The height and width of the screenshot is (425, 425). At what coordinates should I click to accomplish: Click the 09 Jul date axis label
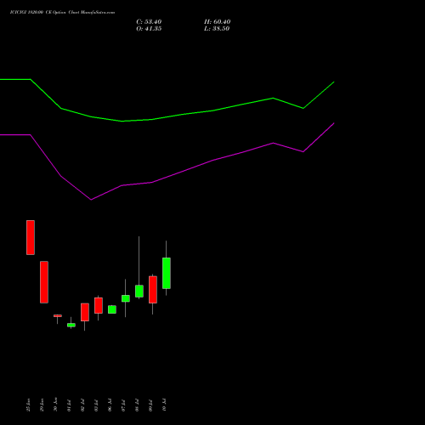[150, 405]
